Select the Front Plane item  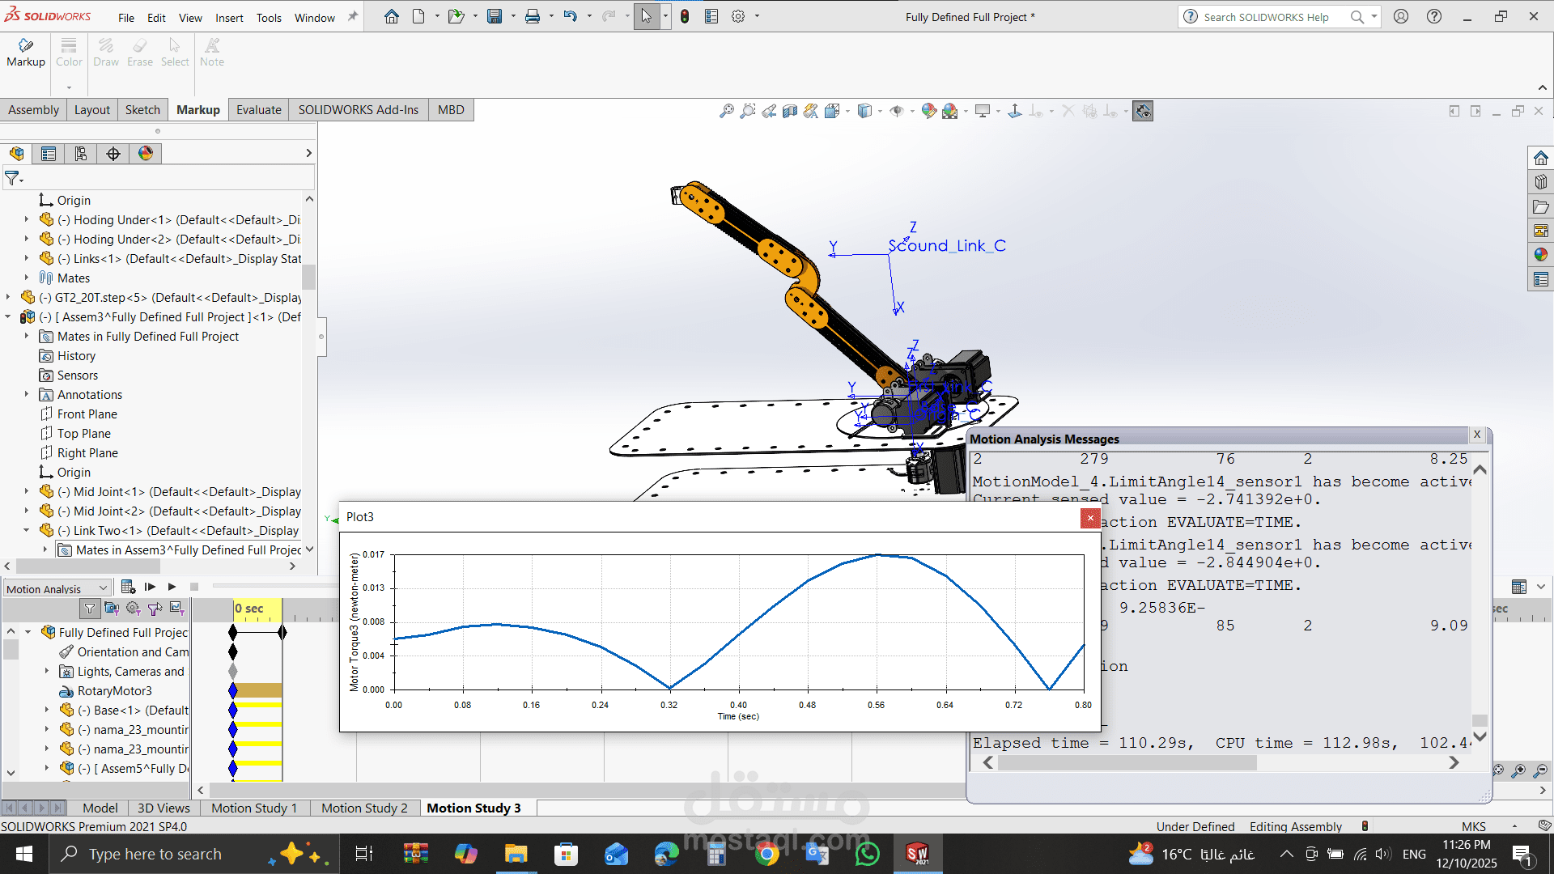pos(87,414)
